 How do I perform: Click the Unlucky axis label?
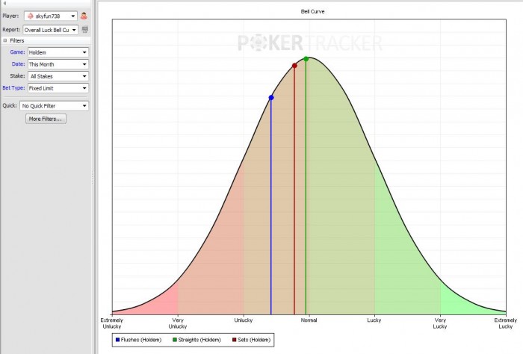pos(244,320)
